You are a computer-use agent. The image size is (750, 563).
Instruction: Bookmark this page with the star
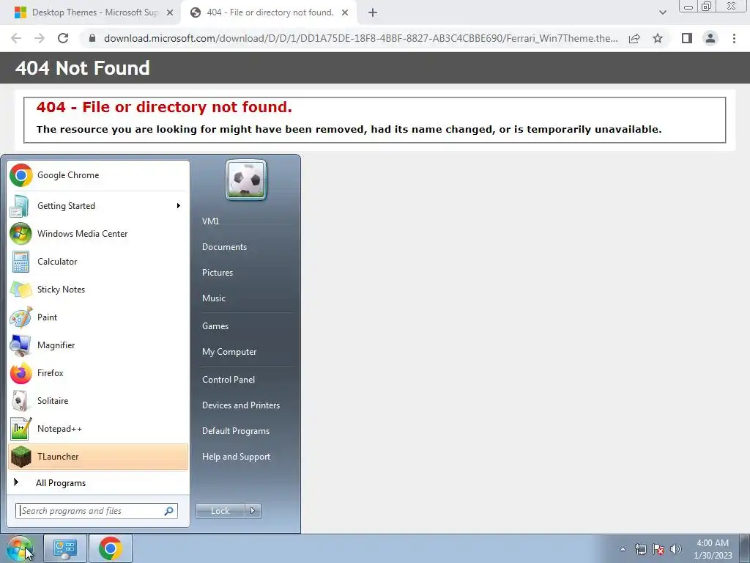(658, 38)
